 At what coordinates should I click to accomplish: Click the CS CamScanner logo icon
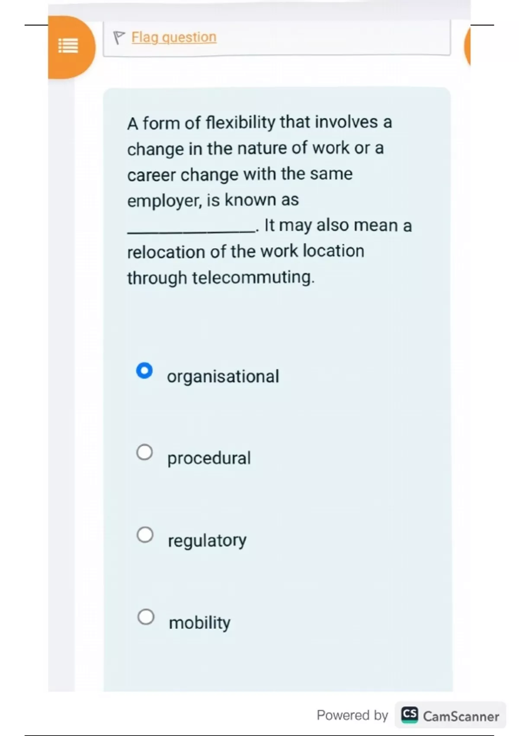click(409, 715)
